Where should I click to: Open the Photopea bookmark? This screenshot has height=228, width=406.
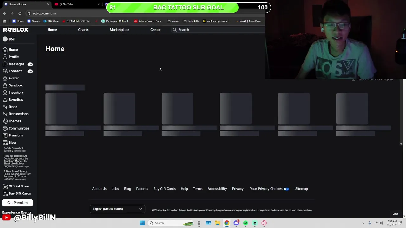116,21
